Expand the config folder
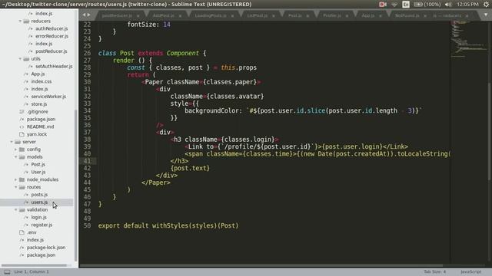This screenshot has width=492, height=276. click(x=15, y=149)
